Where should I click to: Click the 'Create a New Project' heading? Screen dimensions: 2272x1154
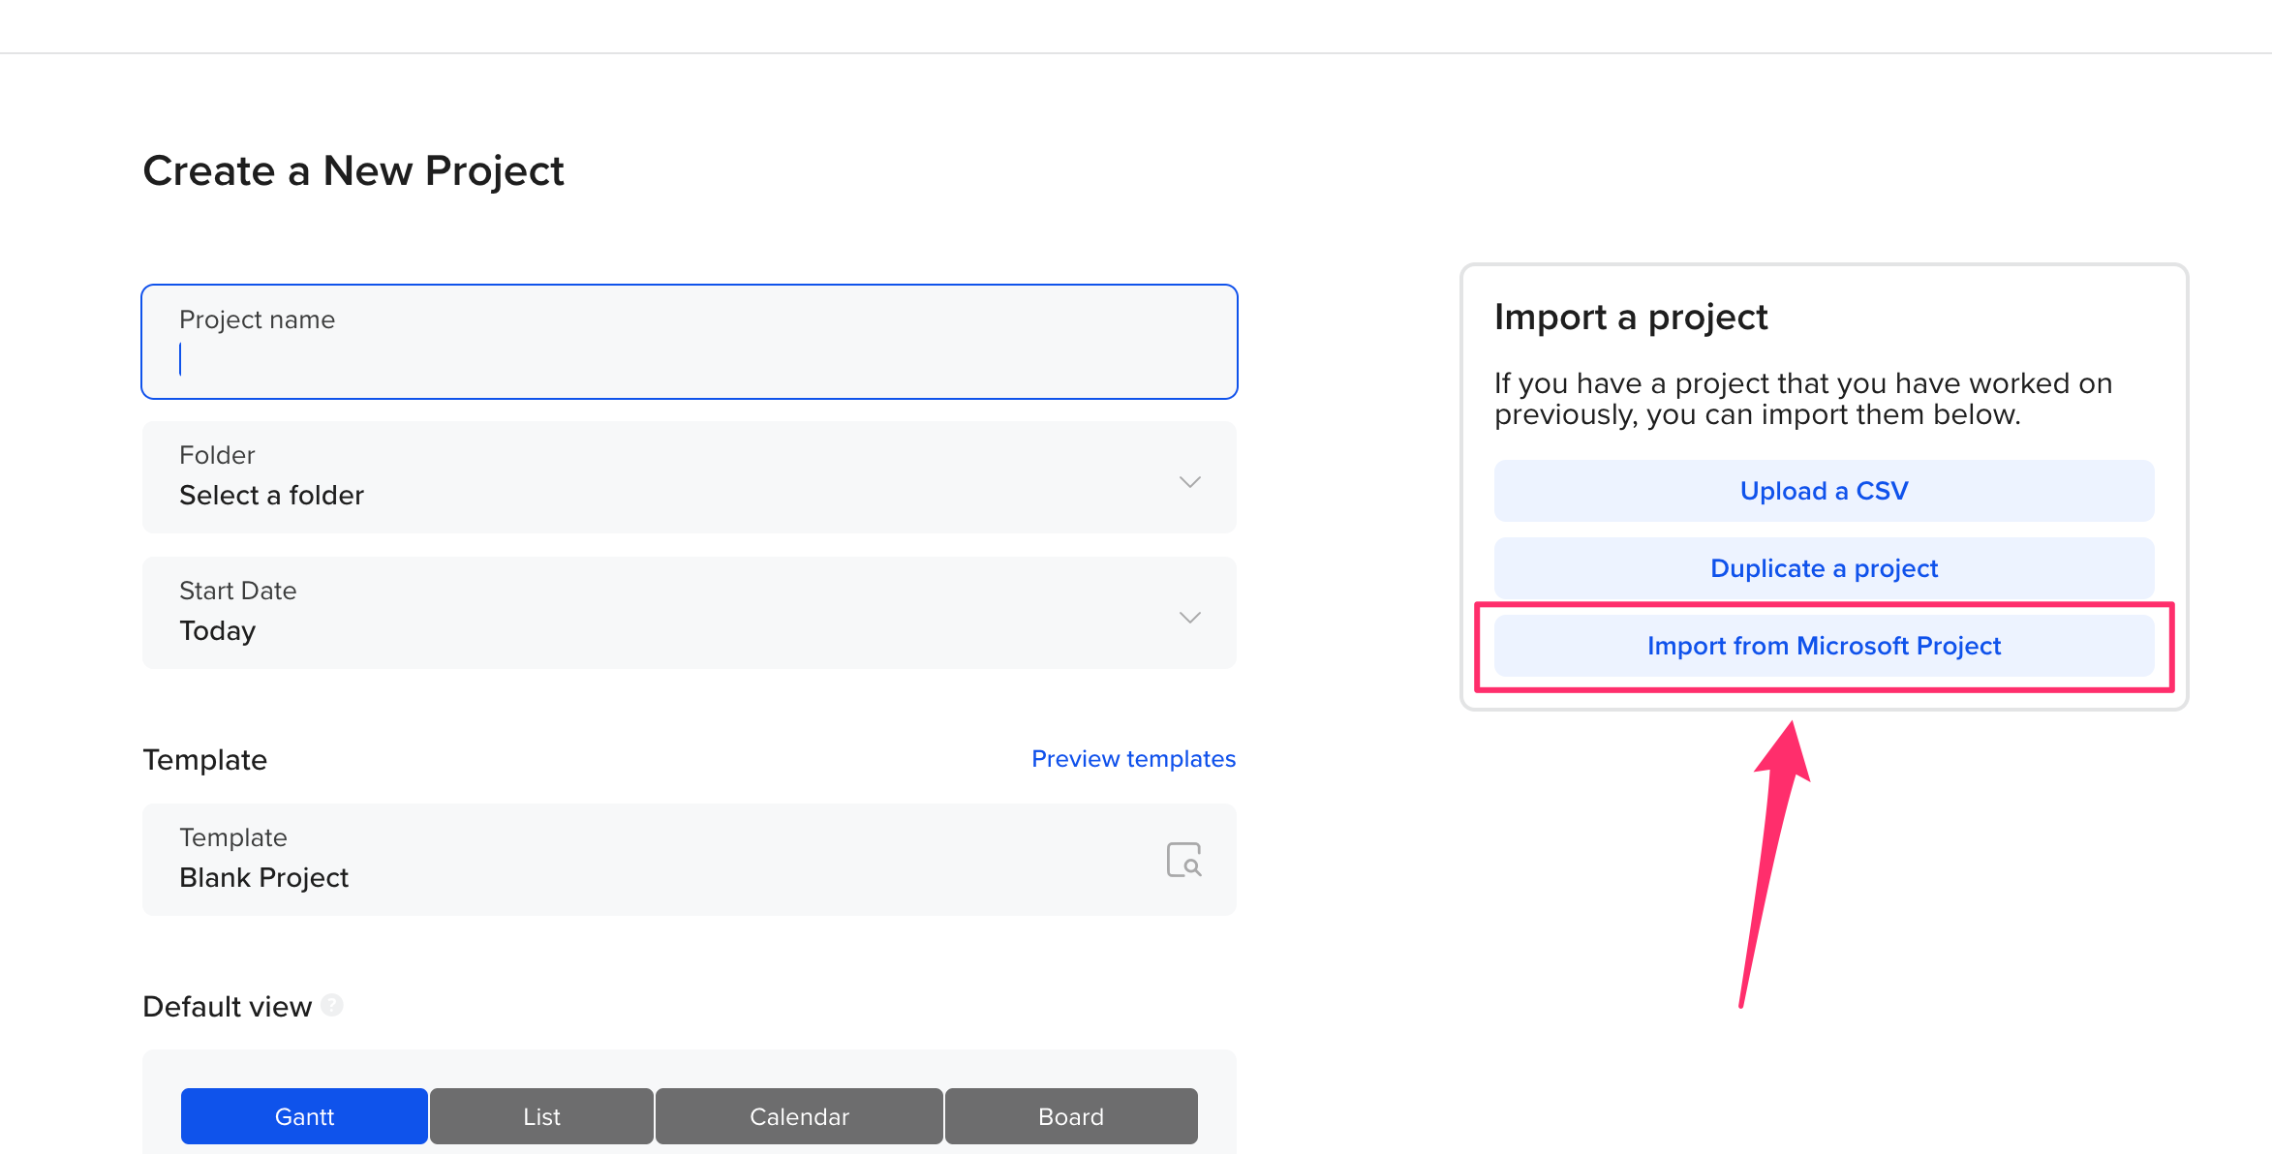(x=353, y=171)
